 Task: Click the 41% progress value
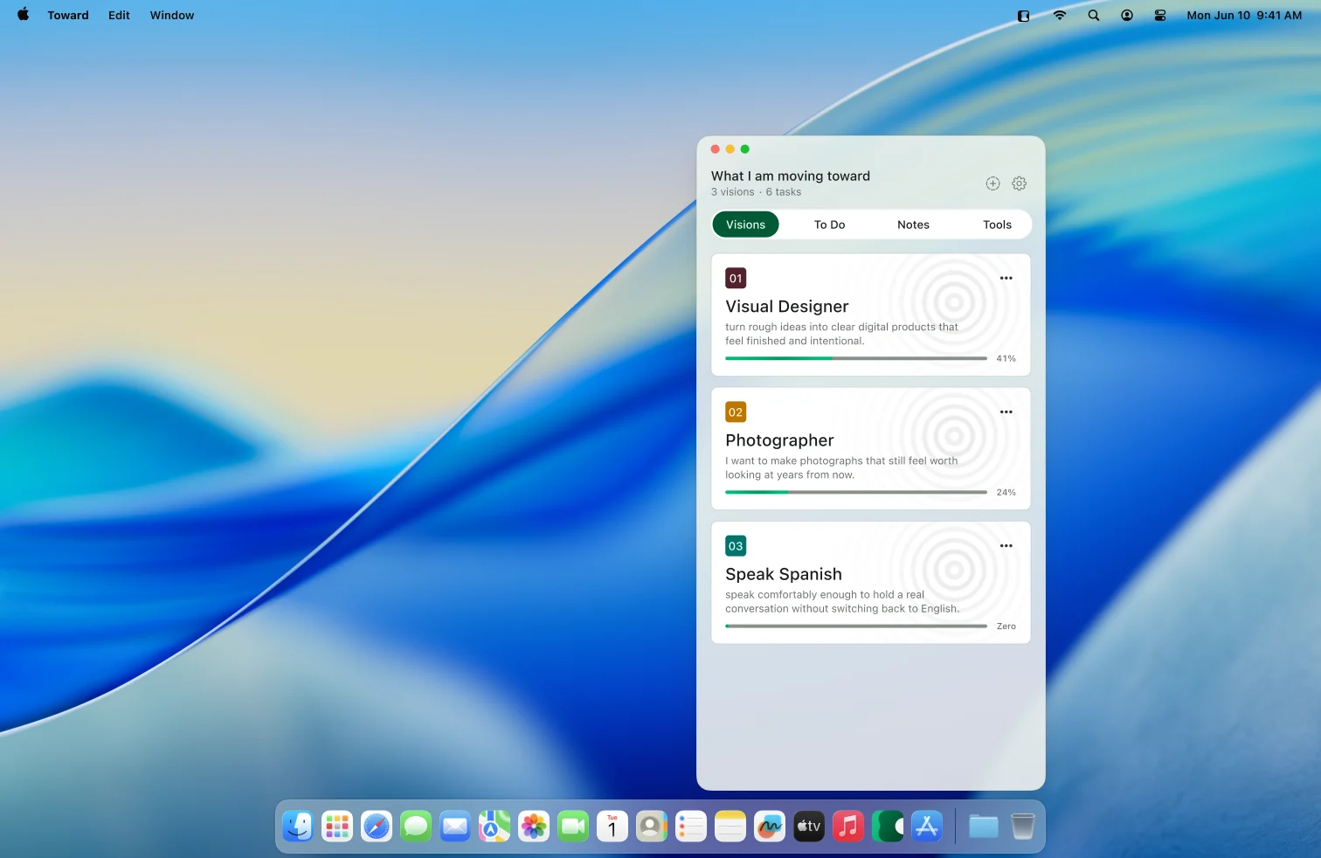tap(1006, 358)
